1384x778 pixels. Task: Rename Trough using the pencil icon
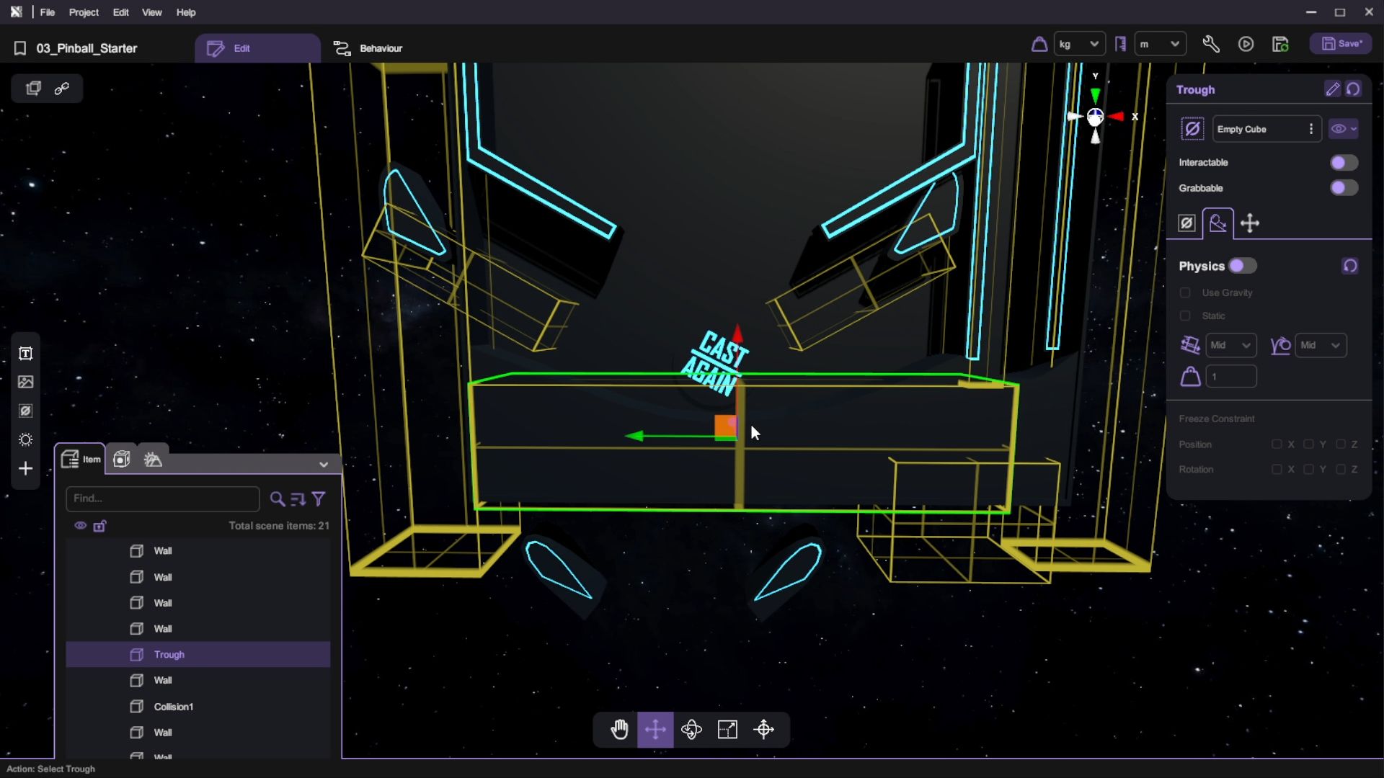pyautogui.click(x=1332, y=89)
